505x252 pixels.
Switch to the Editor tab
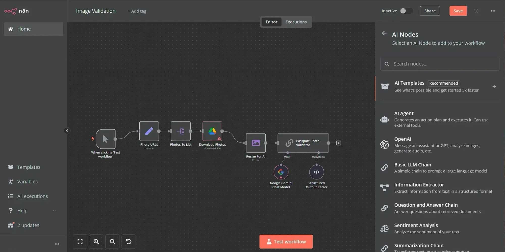tap(271, 22)
